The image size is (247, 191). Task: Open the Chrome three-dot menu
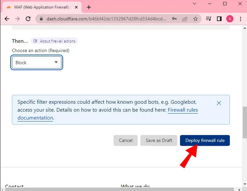[240, 19]
